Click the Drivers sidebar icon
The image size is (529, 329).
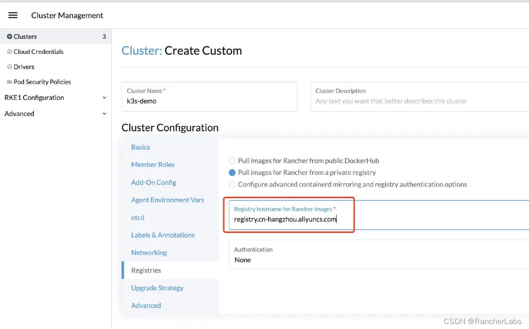pyautogui.click(x=9, y=67)
